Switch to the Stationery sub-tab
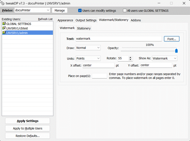 (x=84, y=28)
